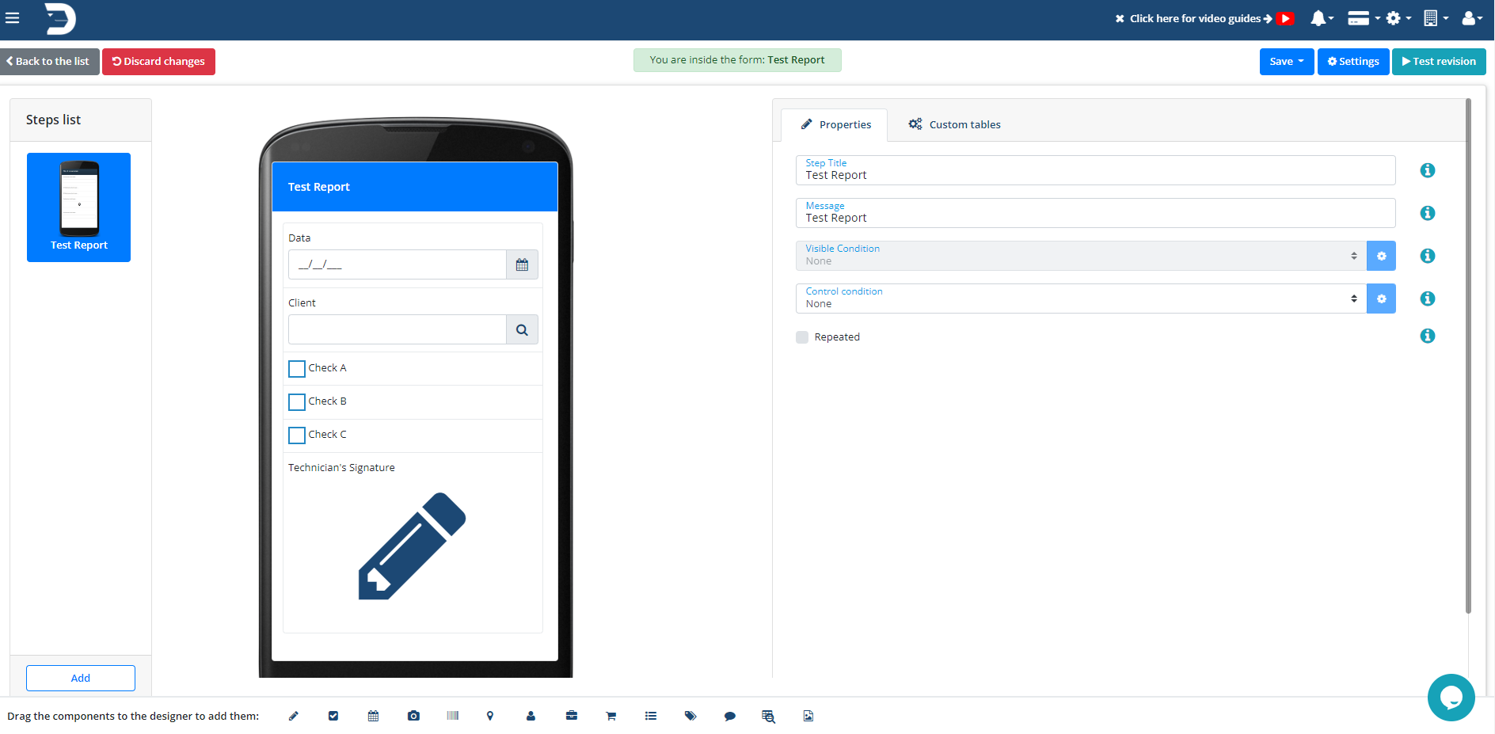Pick the pencil signature component
The width and height of the screenshot is (1495, 734).
(294, 716)
